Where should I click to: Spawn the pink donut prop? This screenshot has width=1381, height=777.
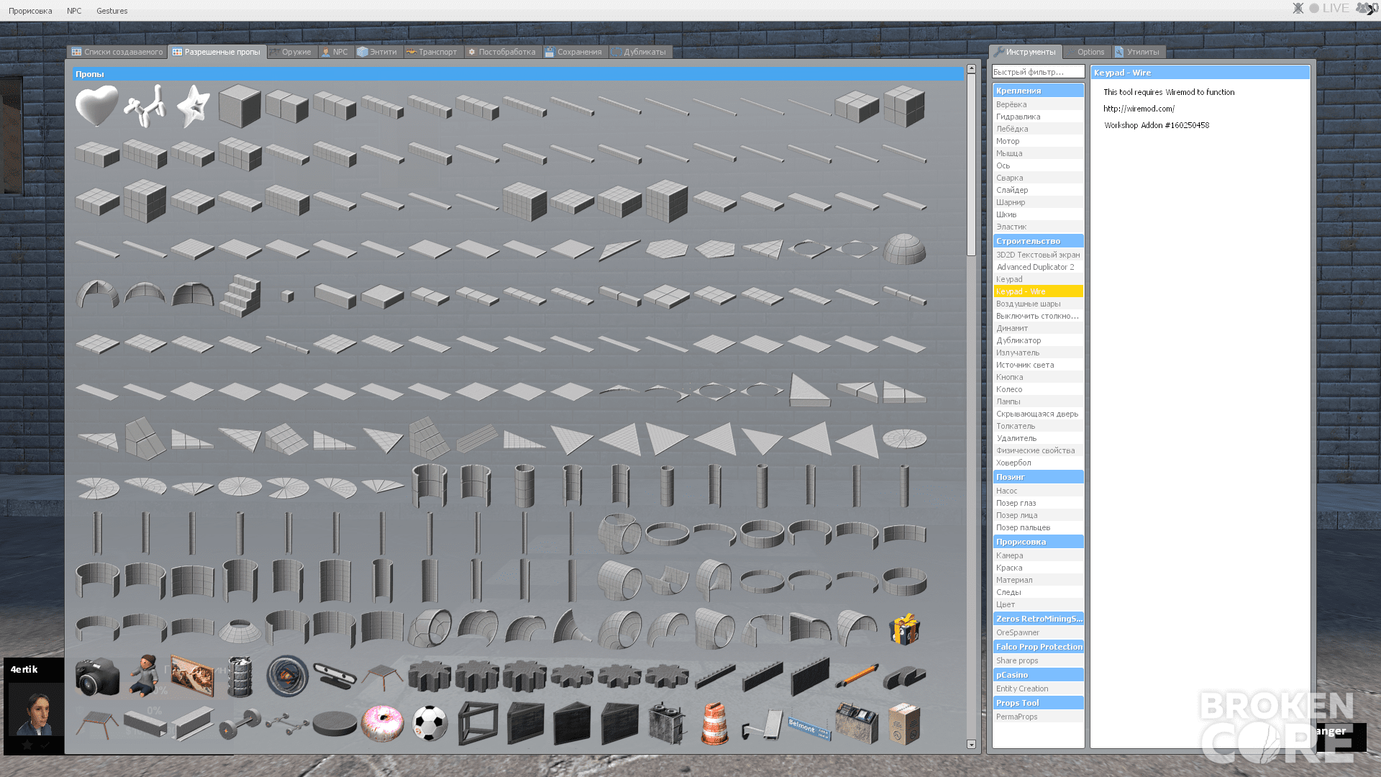382,724
